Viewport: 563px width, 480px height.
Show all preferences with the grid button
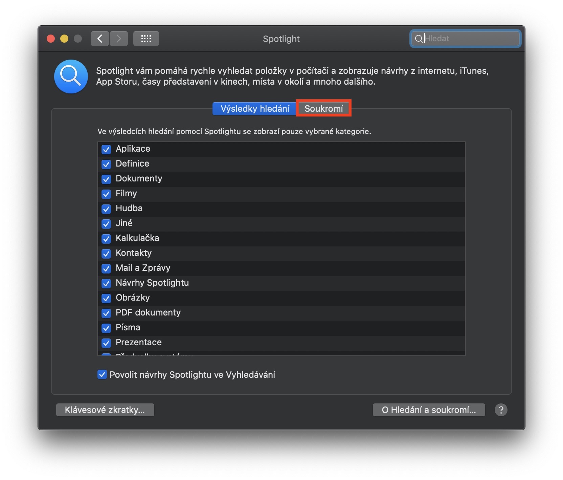[146, 39]
